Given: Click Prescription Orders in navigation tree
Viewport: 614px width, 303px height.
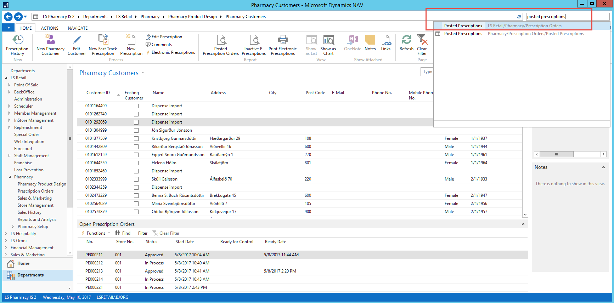Looking at the screenshot, I should click(35, 191).
